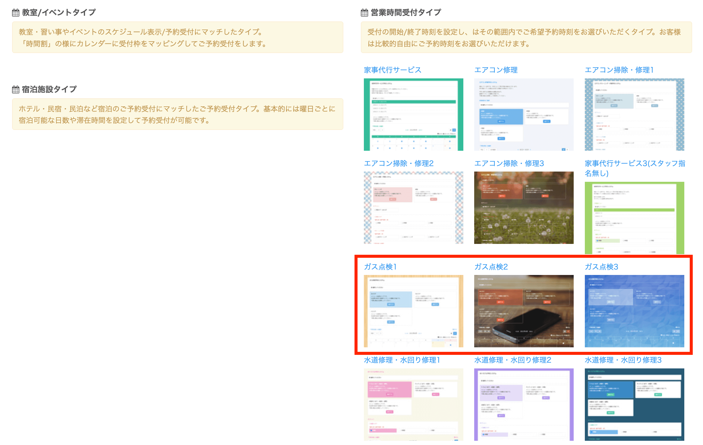The width and height of the screenshot is (703, 445).
Task: Open the エアコン修理 template link
Action: (x=496, y=70)
